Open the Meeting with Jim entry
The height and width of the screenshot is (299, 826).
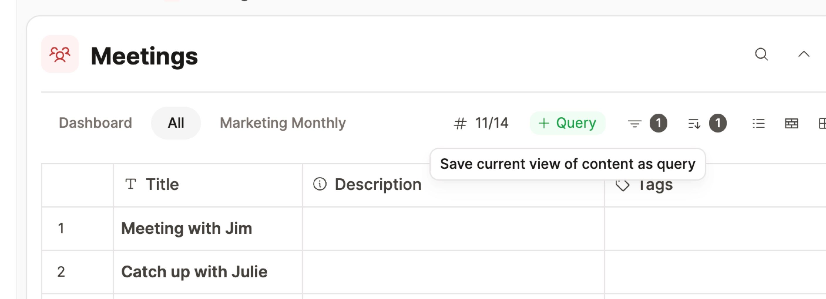(x=187, y=229)
